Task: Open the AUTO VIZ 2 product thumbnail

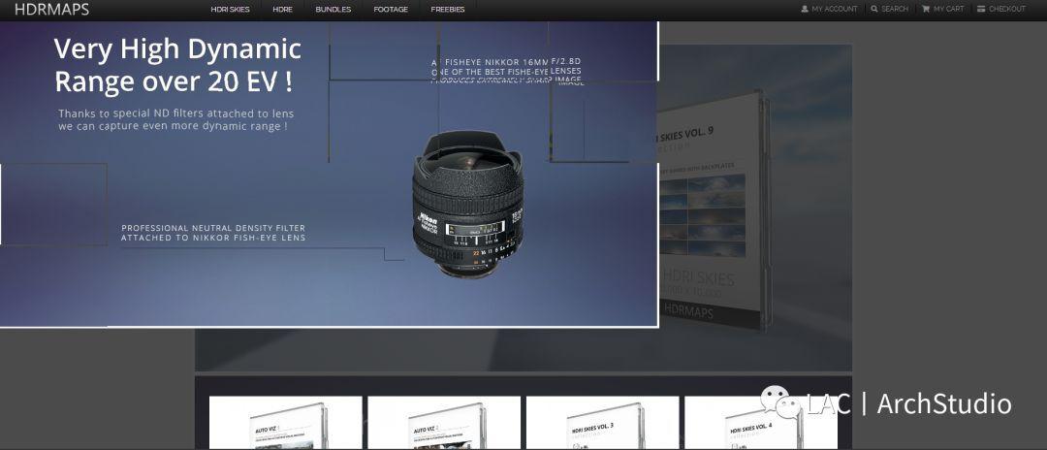Action: click(444, 423)
